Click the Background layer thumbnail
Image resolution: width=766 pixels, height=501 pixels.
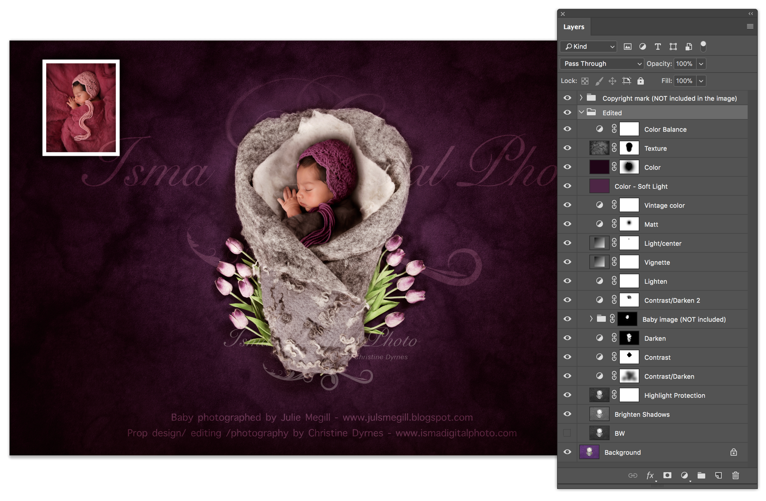click(589, 452)
